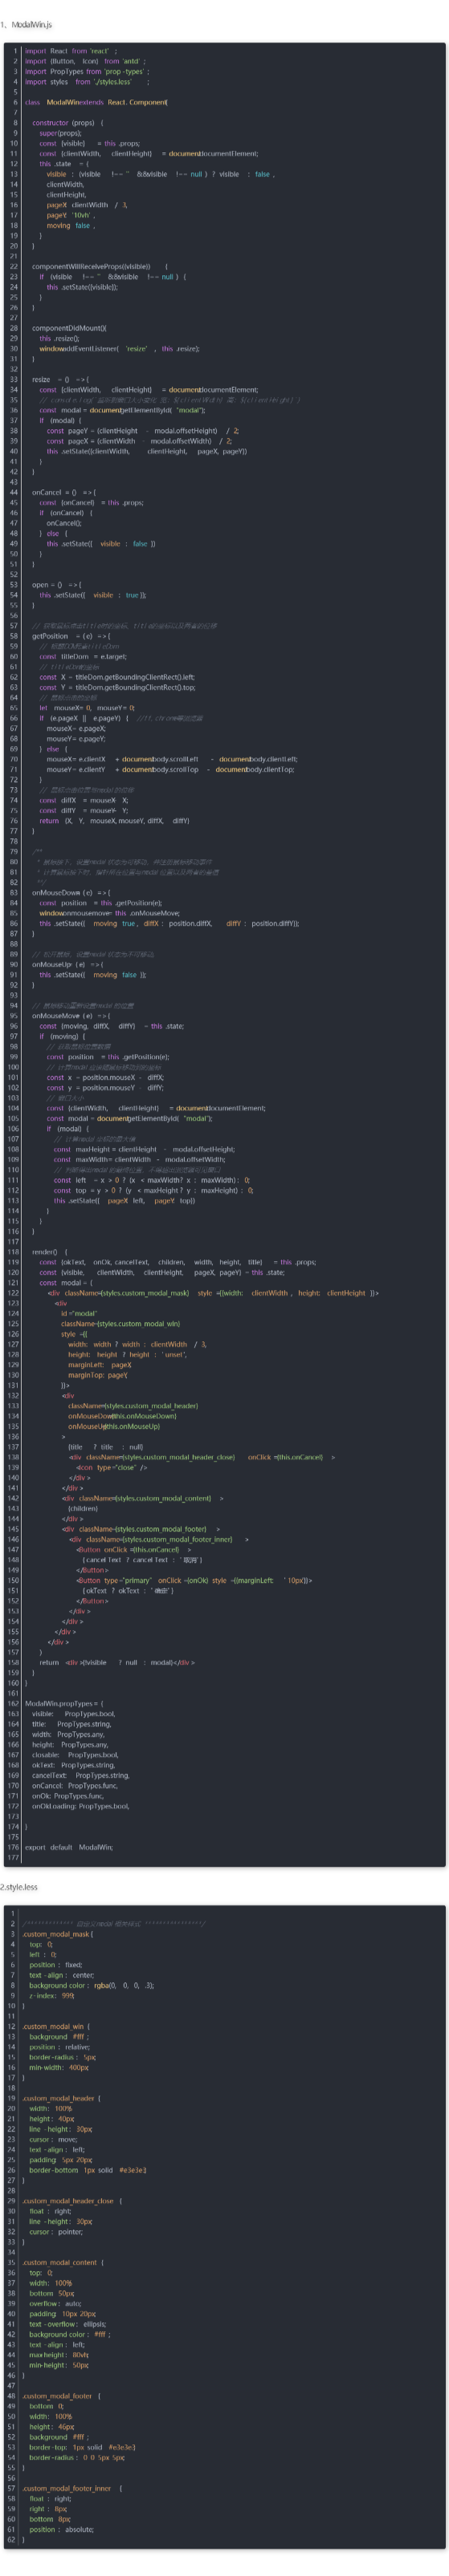Click the 'cursor: move;' line
The height and width of the screenshot is (2576, 449).
tap(53, 2139)
